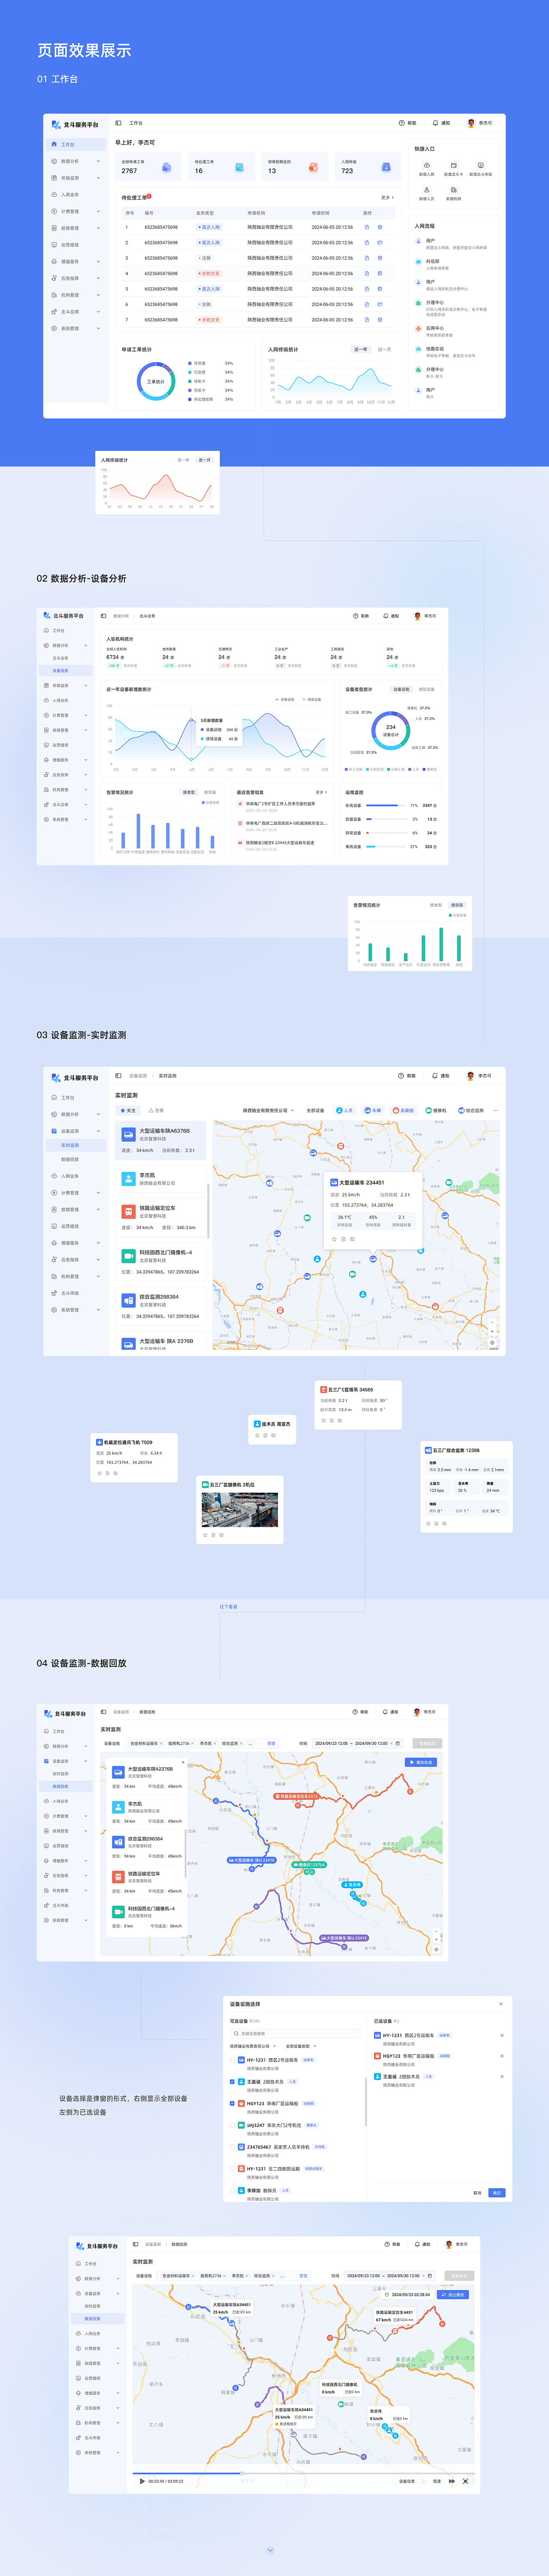Click the star icon in 大型运输车 234451 popup
The height and width of the screenshot is (2576, 549).
(335, 1238)
